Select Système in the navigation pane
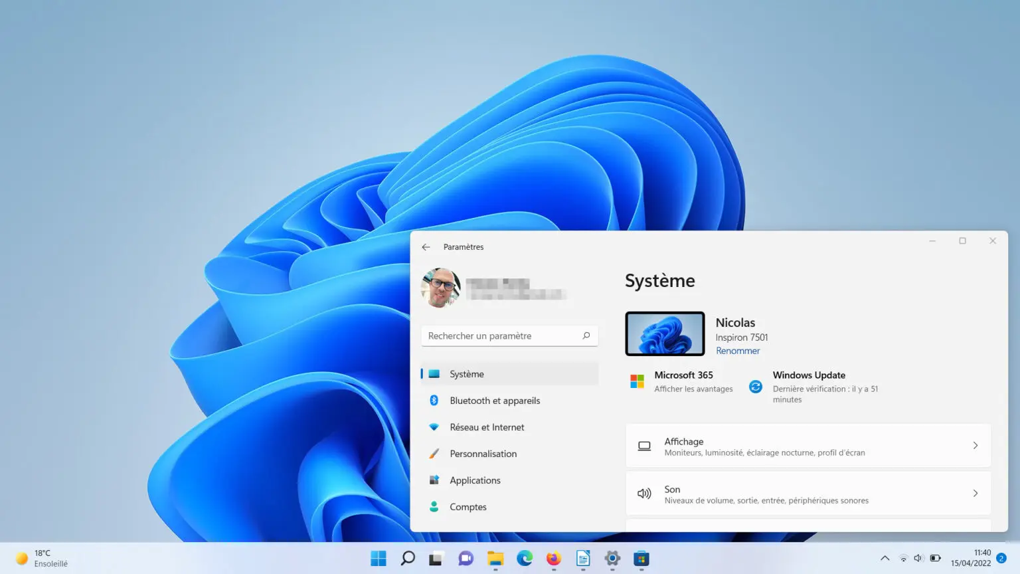1020x574 pixels. [x=466, y=373]
